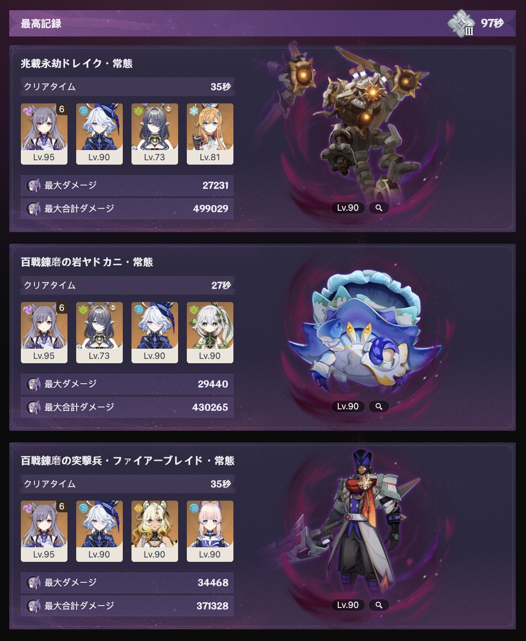
Task: Select Lv.81 character in Drake team
Action: click(x=210, y=134)
